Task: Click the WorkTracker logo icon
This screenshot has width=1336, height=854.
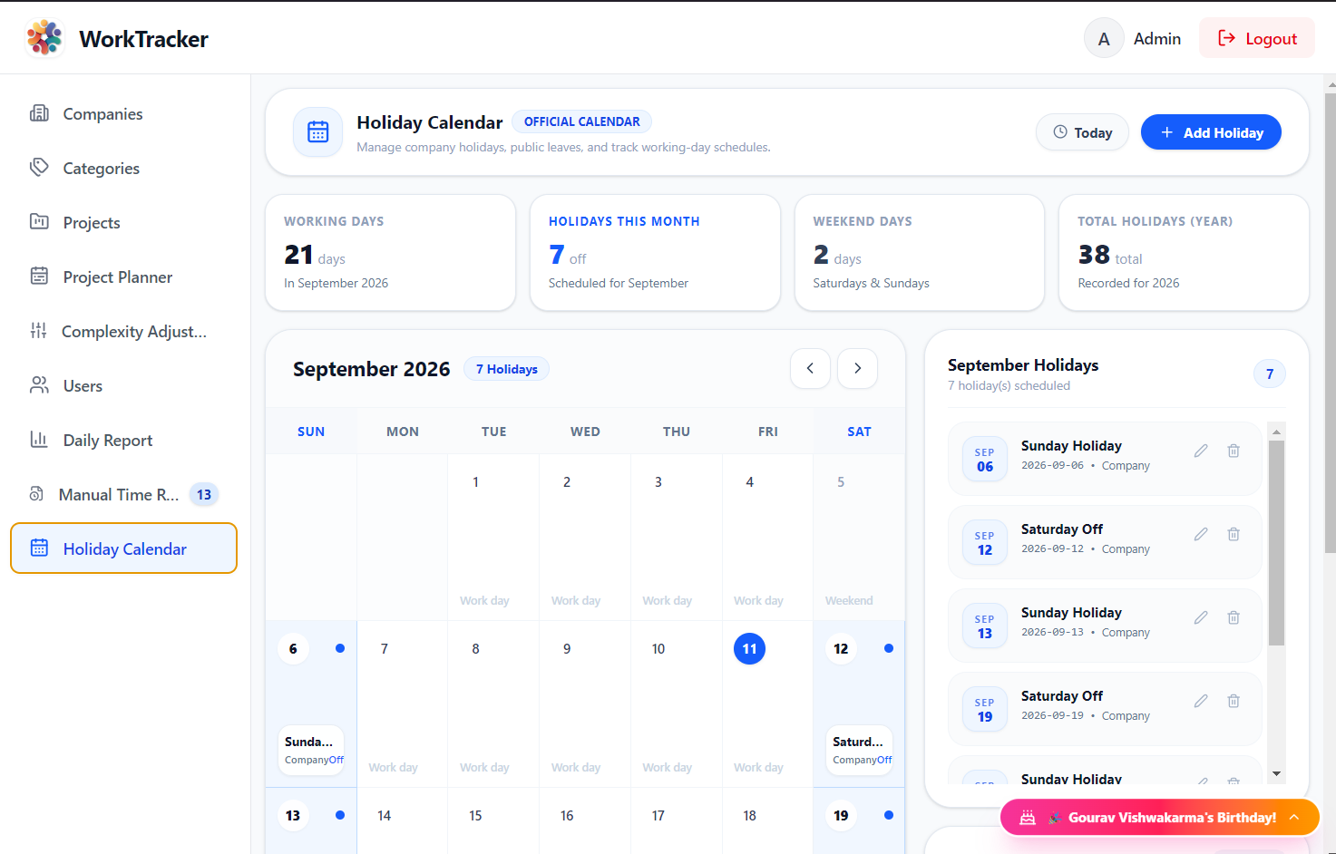Action: [44, 38]
